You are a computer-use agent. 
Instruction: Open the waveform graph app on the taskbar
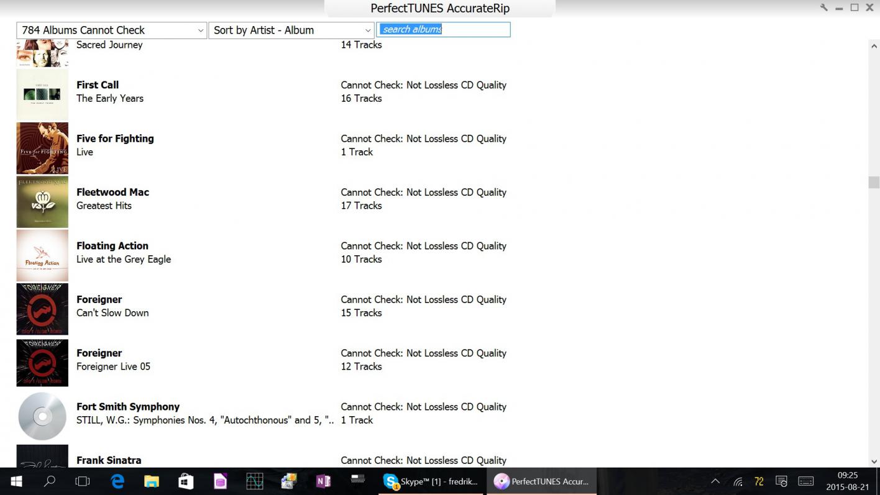tap(255, 481)
